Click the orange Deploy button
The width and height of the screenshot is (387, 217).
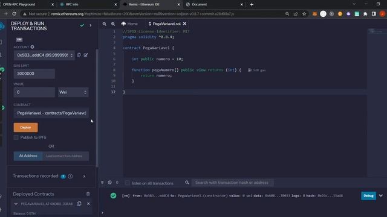tap(25, 127)
